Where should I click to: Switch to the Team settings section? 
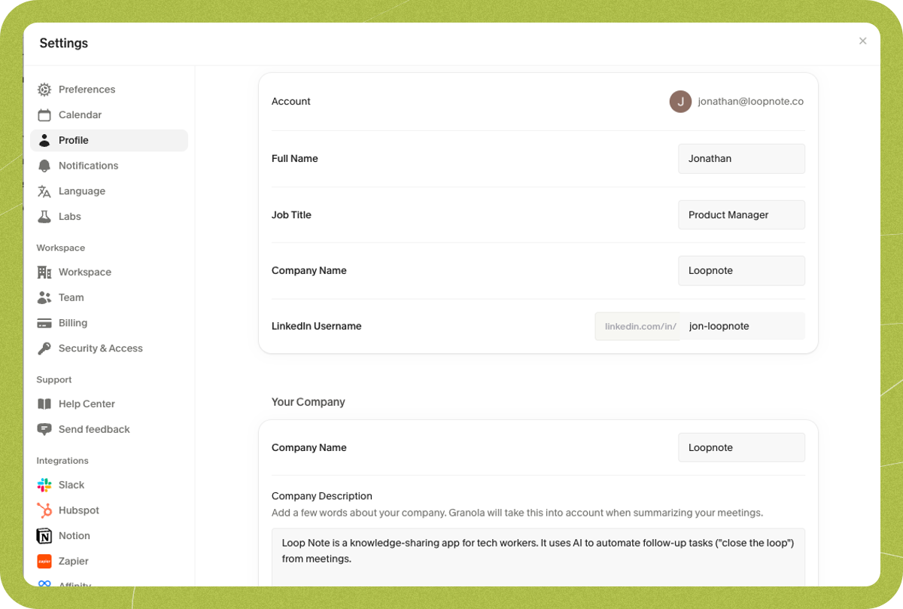[x=71, y=297]
